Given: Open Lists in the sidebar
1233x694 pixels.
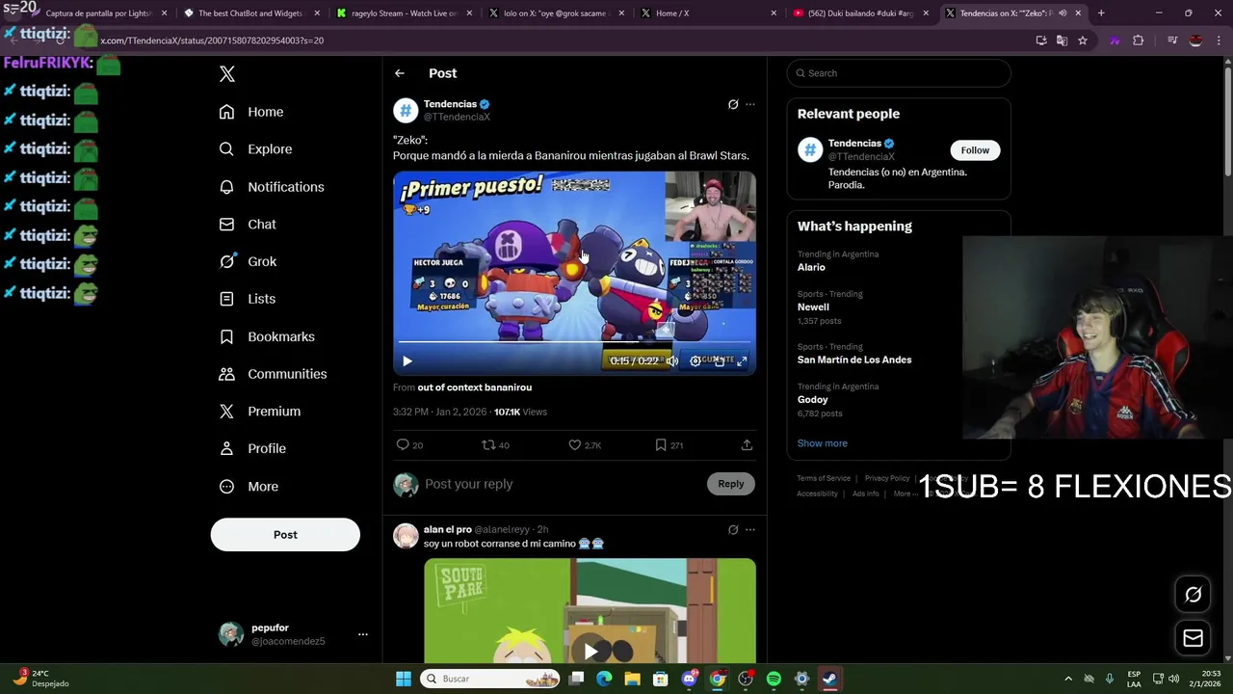Looking at the screenshot, I should click(247, 299).
